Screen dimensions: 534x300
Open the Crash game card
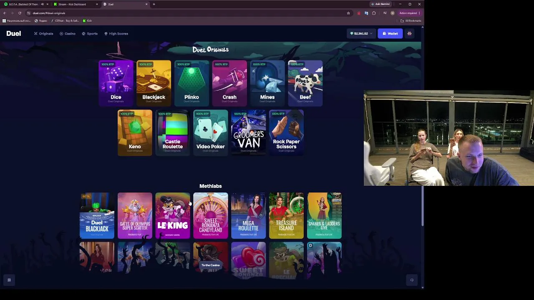point(229,83)
